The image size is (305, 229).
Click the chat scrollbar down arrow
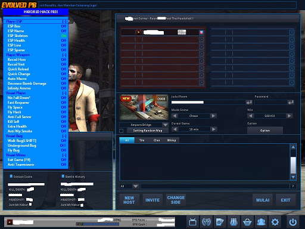[293, 177]
